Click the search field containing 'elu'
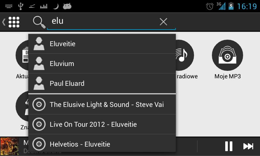Image resolution: width=260 pixels, height=156 pixels. (111, 21)
